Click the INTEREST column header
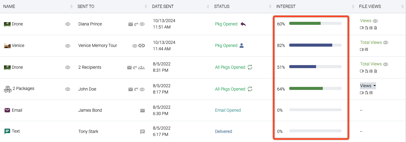 tap(286, 6)
